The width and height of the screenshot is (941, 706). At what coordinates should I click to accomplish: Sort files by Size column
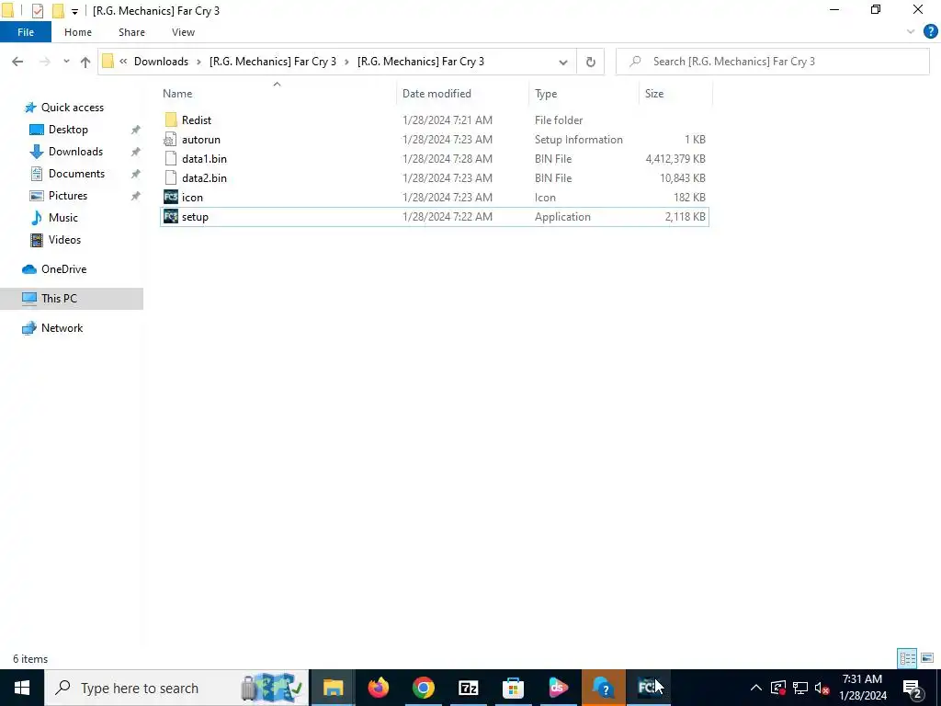click(654, 94)
